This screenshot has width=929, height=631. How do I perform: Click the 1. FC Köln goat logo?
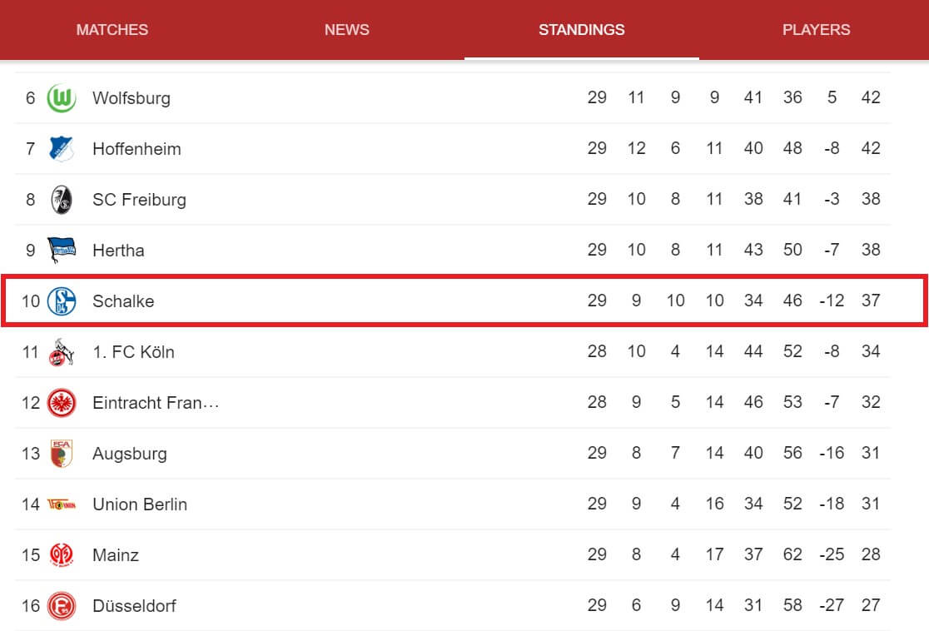pyautogui.click(x=62, y=352)
